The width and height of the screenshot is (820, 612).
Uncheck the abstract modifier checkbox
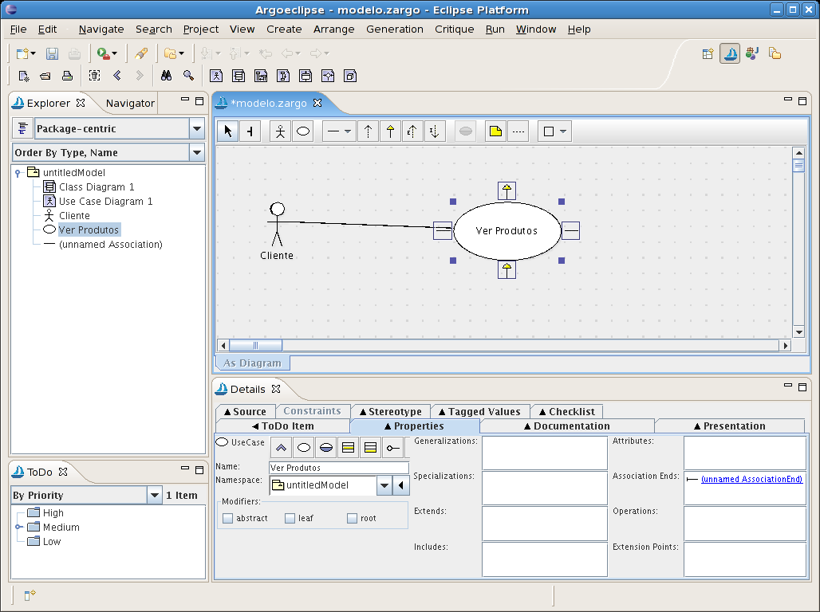coord(228,518)
